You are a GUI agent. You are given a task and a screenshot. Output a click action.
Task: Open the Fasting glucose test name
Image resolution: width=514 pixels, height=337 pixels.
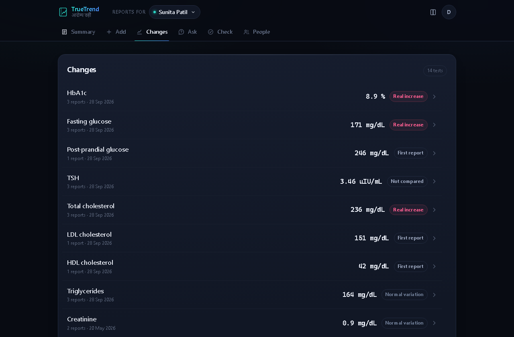(x=89, y=121)
